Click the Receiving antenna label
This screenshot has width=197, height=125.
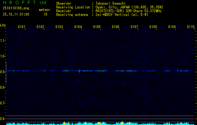(x=72, y=15)
